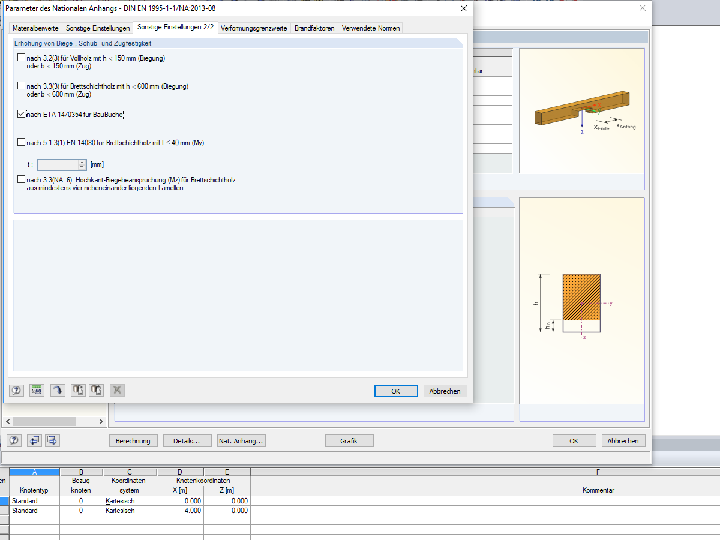The height and width of the screenshot is (540, 720).
Task: Open Details... dialog
Action: coord(187,440)
